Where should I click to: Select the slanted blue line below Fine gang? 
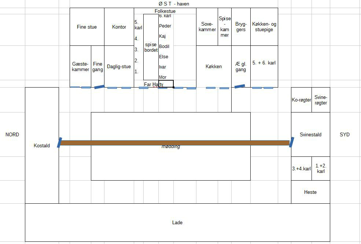tap(99, 87)
